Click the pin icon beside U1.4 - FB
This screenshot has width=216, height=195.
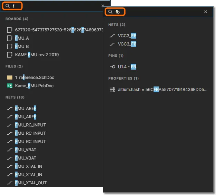(x=112, y=67)
